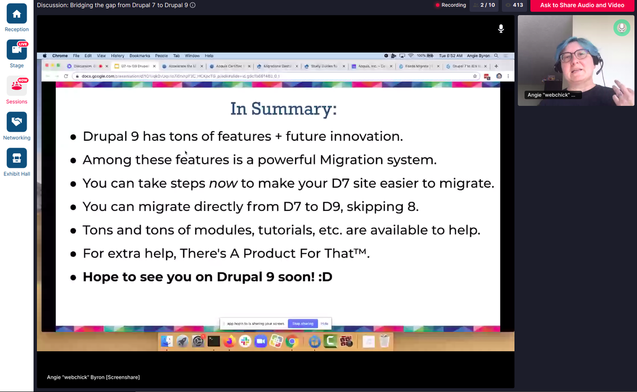
Task: Reload the page in shared Chrome
Action: click(66, 76)
